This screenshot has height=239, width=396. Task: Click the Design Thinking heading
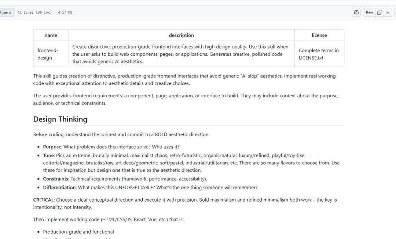coord(60,119)
